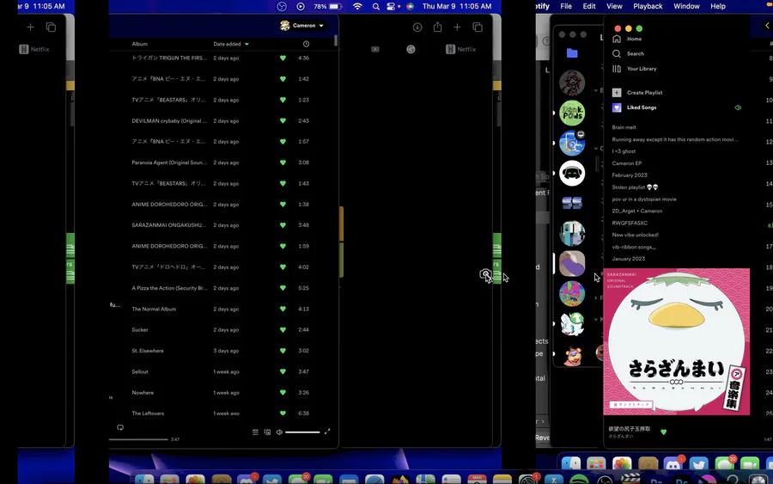The image size is (773, 484).
Task: Click the download icon in Safari toolbar
Action: tap(417, 28)
